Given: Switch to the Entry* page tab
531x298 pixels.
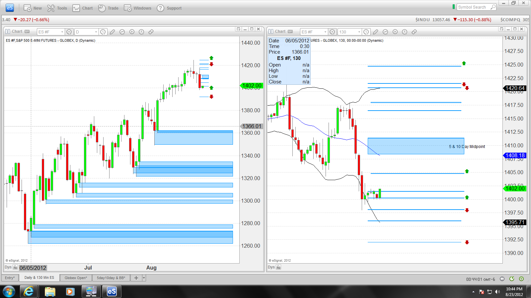Looking at the screenshot, I should click(10, 278).
